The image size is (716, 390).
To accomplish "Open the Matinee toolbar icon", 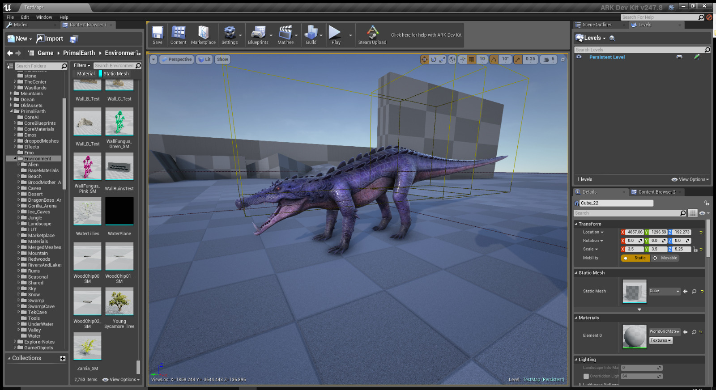I will coord(286,35).
